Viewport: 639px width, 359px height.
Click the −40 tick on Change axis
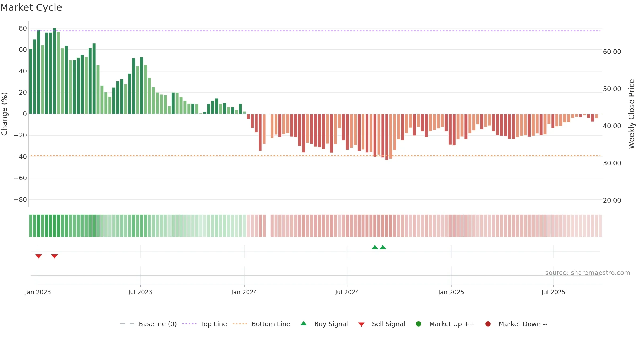tap(21, 157)
